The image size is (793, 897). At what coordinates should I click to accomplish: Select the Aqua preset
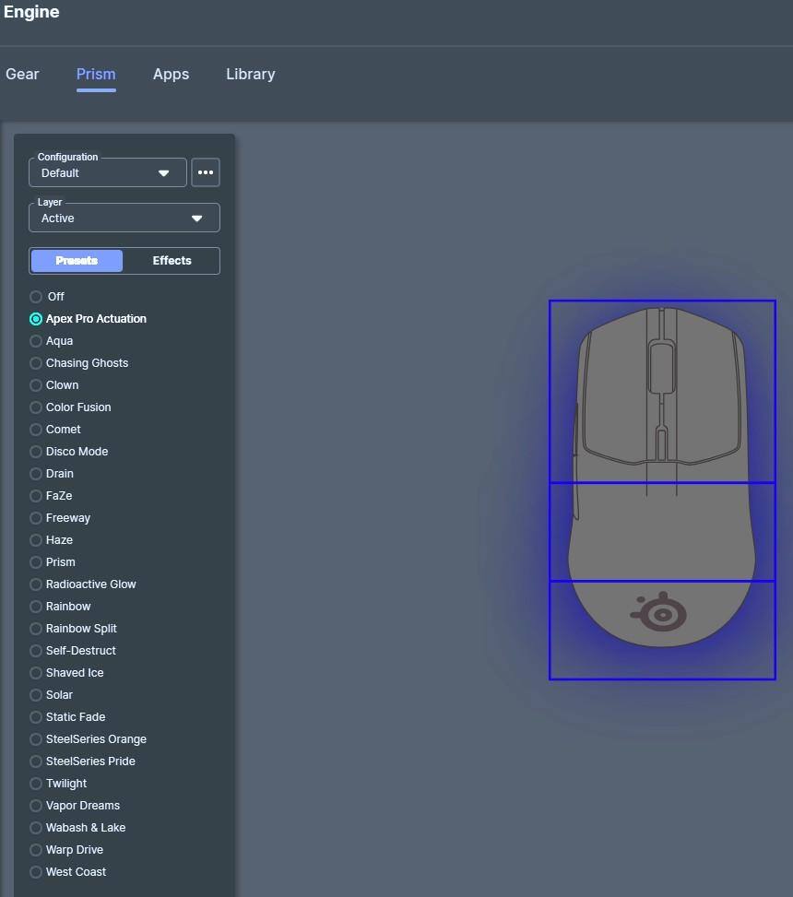(x=36, y=341)
